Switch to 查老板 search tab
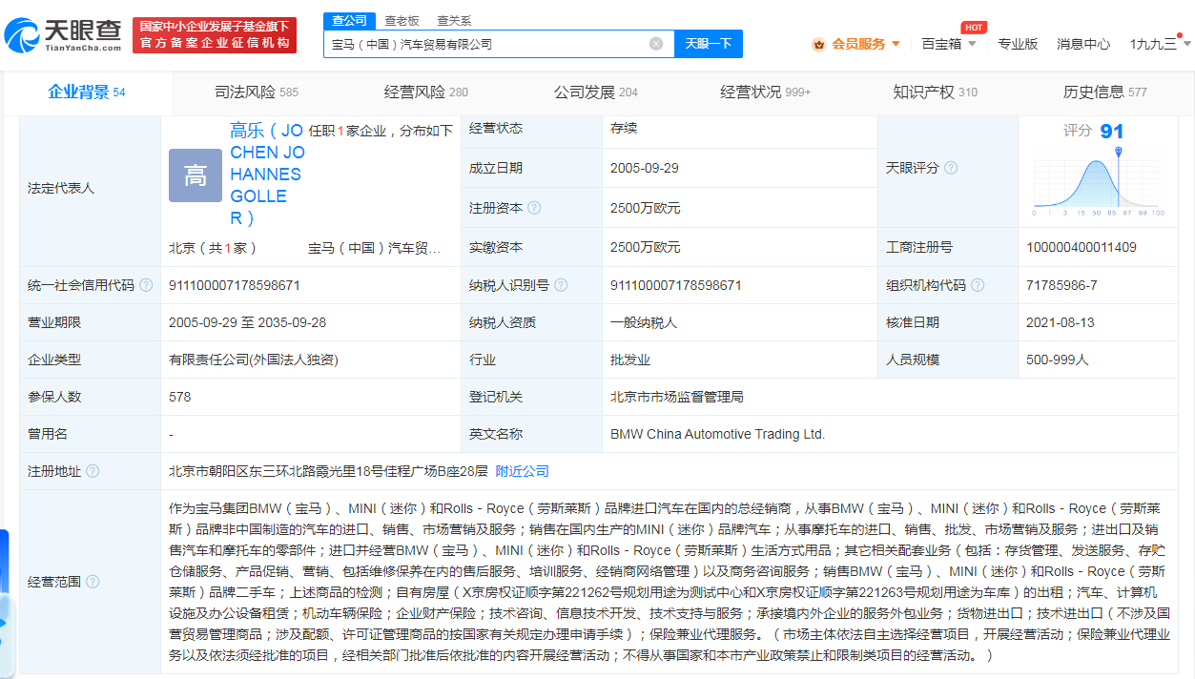The image size is (1195, 679). point(402,20)
